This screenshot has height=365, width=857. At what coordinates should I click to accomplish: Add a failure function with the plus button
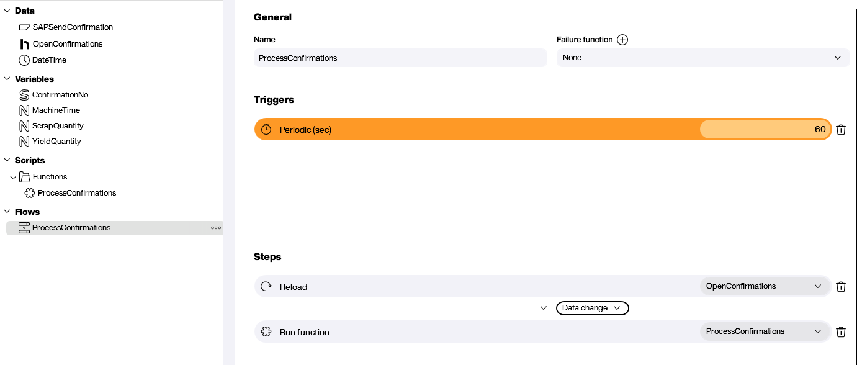point(622,39)
